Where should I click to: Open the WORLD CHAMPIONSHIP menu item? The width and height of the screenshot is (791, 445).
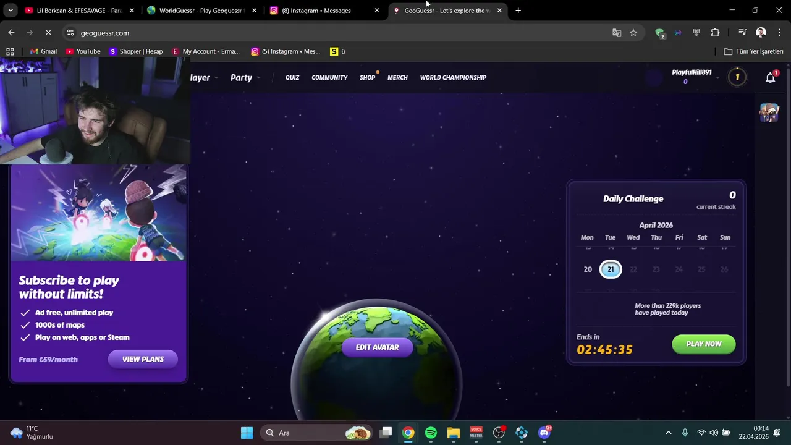[x=453, y=77]
